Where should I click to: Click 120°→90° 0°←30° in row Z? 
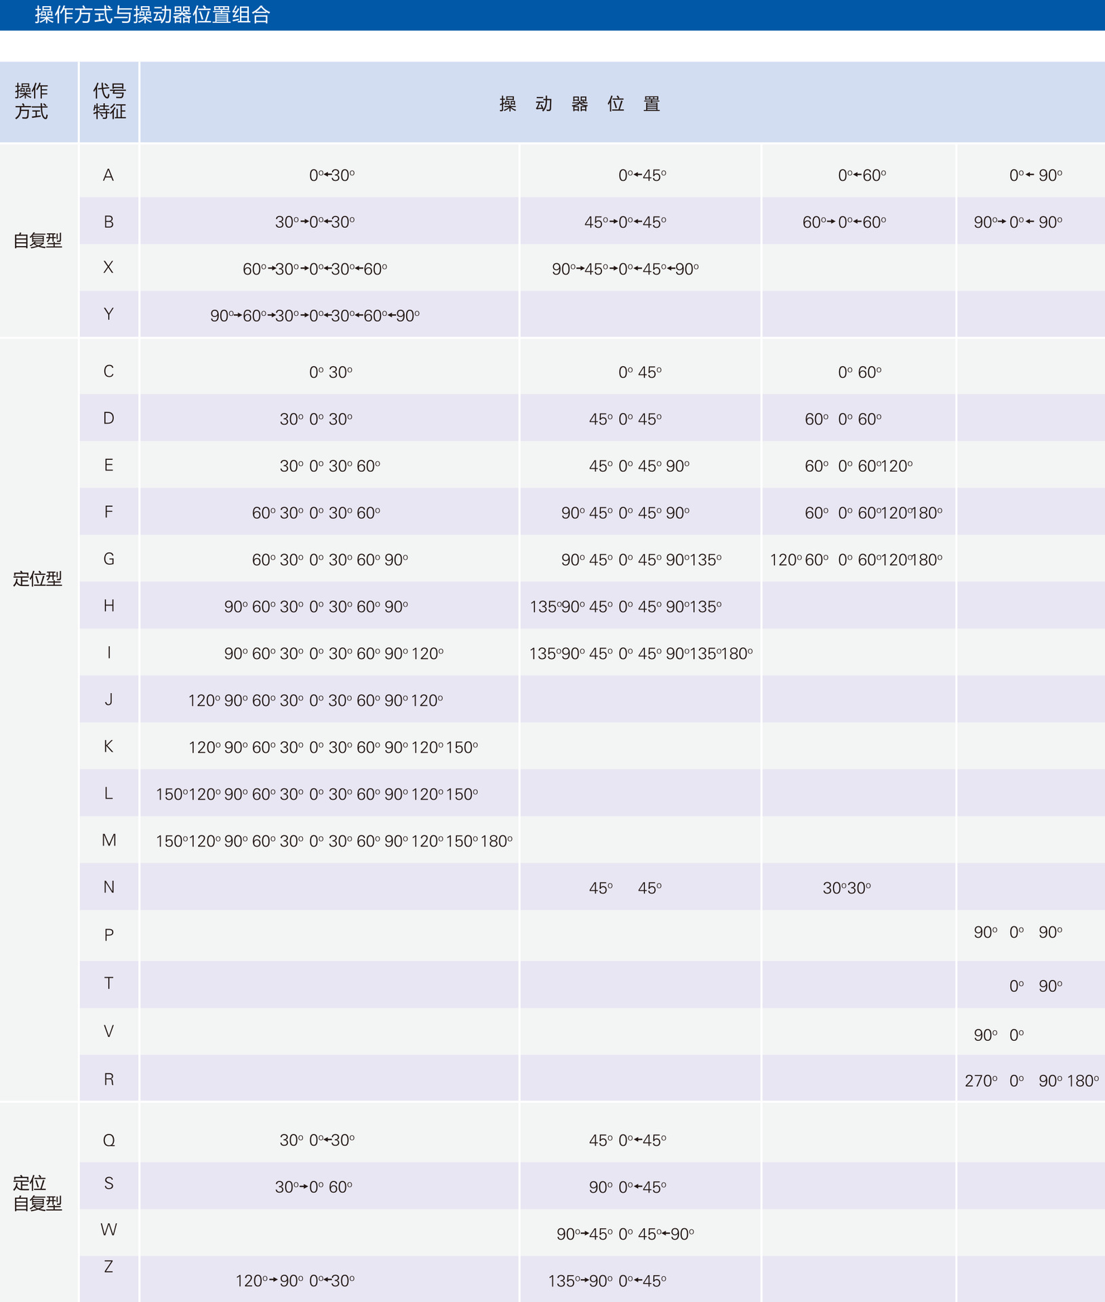[295, 1281]
